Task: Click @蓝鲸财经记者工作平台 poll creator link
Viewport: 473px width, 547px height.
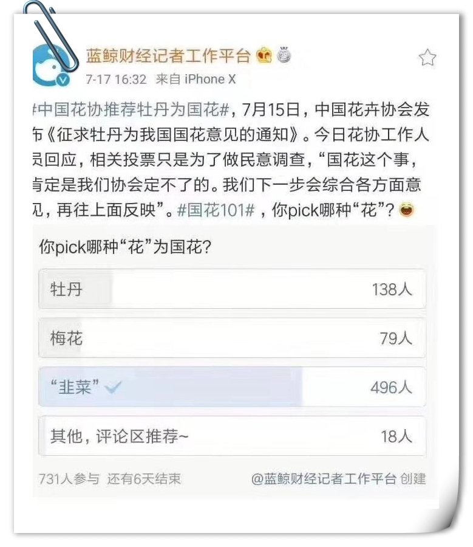Action: [324, 479]
